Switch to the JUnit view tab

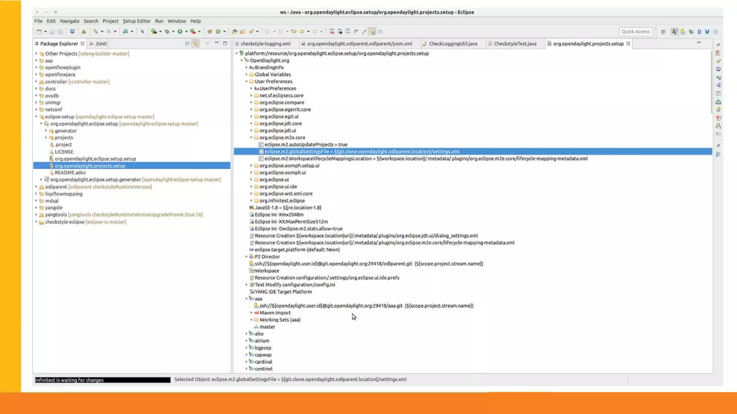pos(100,43)
